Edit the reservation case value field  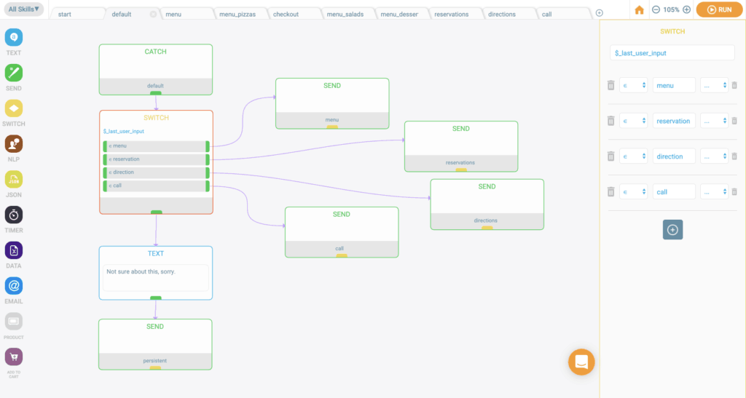pyautogui.click(x=674, y=121)
